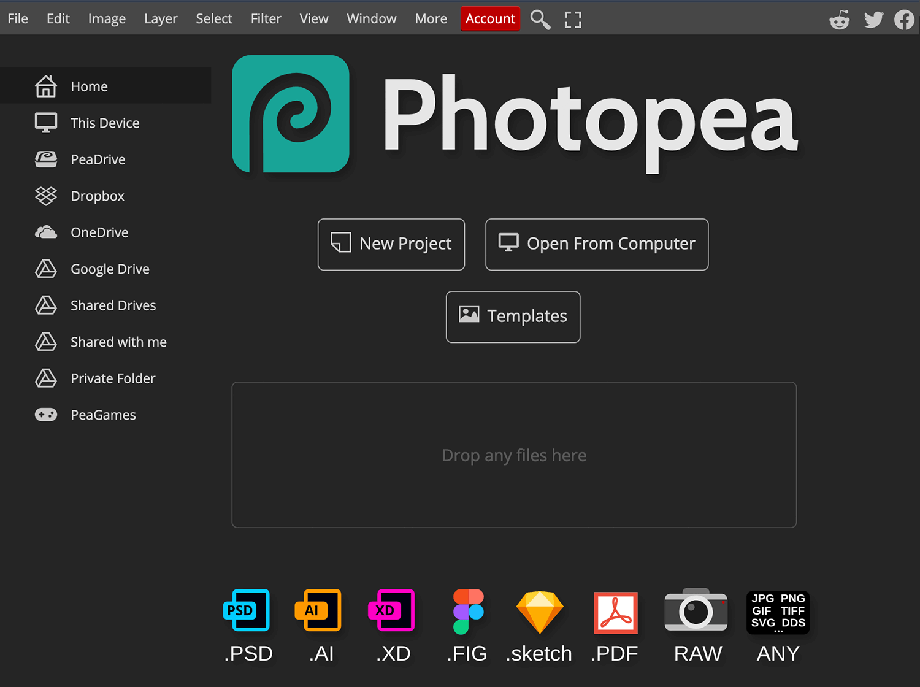Viewport: 920px width, 687px height.
Task: Click the Google Drive triangle icon
Action: click(x=46, y=269)
